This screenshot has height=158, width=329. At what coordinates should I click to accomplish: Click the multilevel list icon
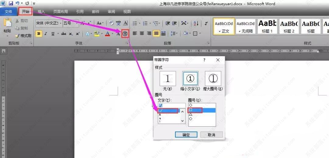coord(155,23)
